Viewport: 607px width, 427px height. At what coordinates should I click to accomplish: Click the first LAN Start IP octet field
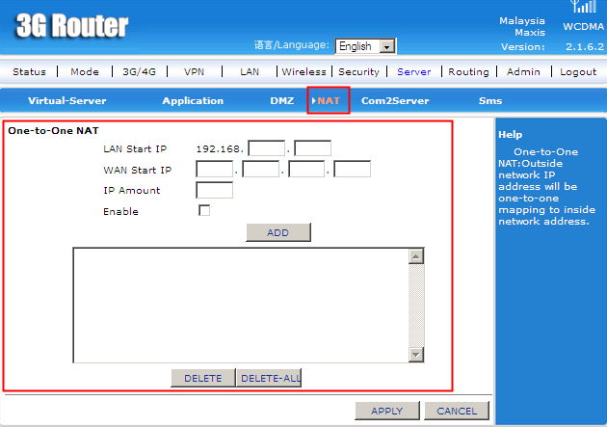(266, 148)
